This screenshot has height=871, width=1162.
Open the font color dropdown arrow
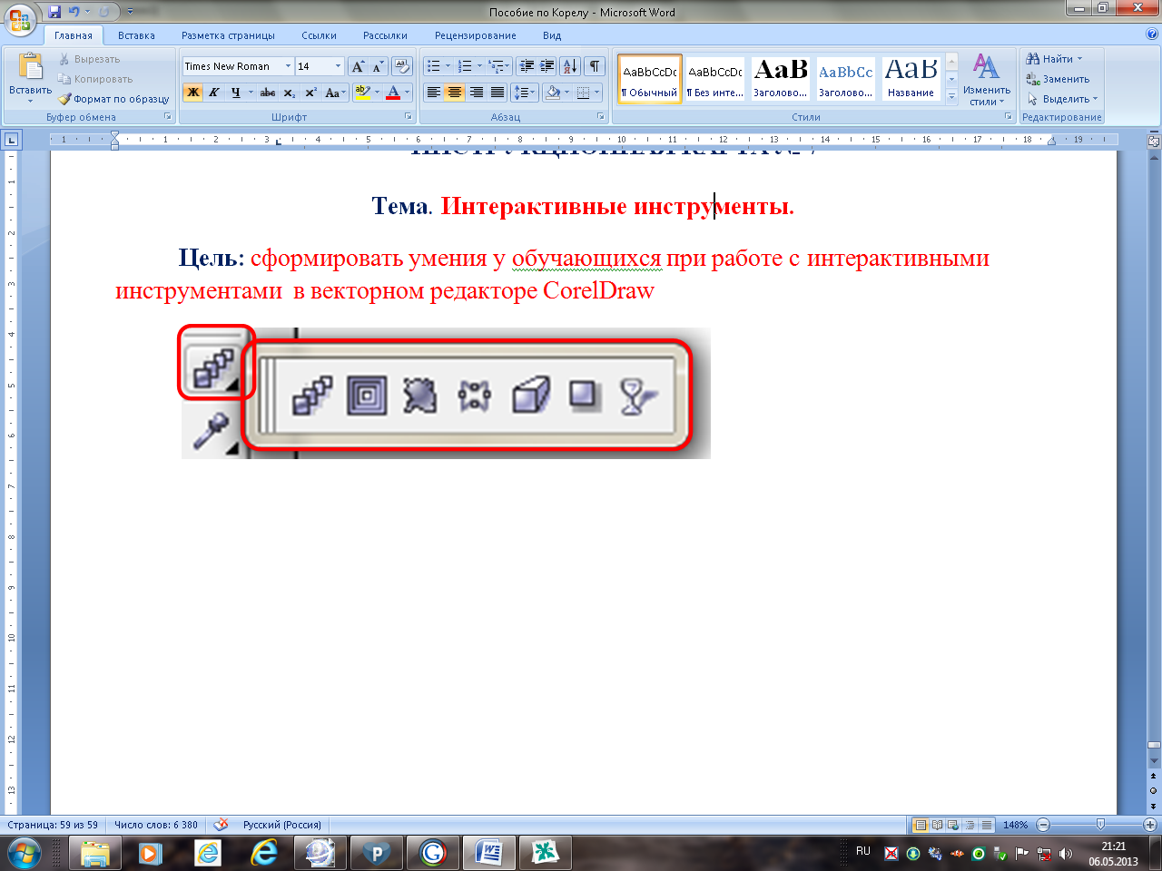pos(408,93)
